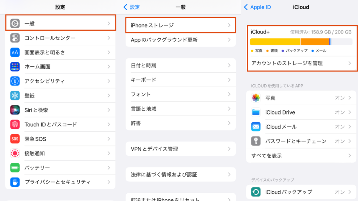The height and width of the screenshot is (201, 358).
Task: Tap the ホーム画面 grid icon
Action: click(15, 67)
